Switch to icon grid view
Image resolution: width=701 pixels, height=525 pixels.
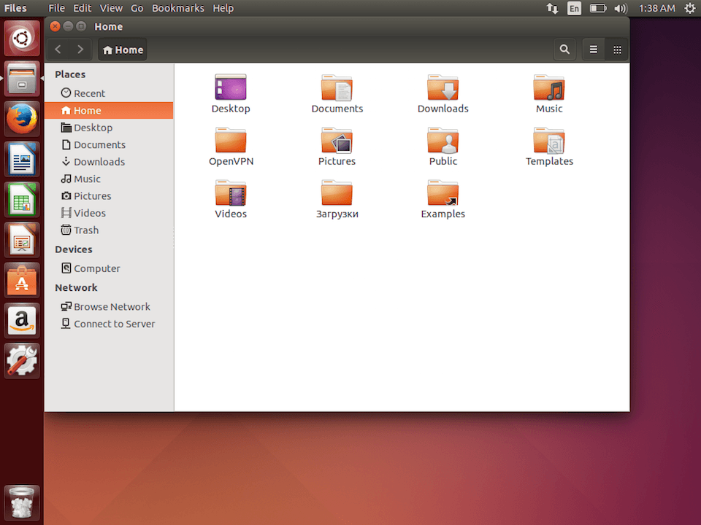pos(617,50)
